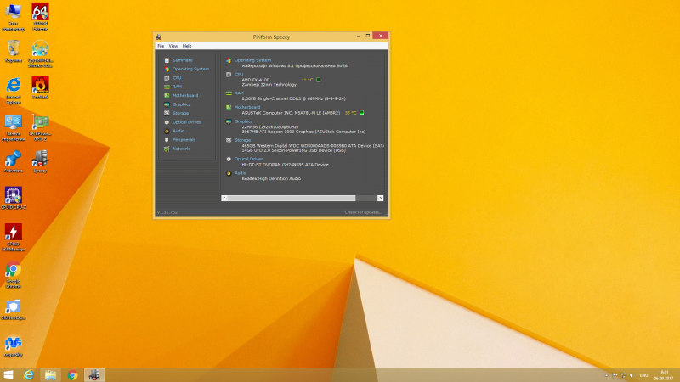Viewport: 680px width, 382px height.
Task: Click the Windows Start button
Action: click(x=9, y=374)
